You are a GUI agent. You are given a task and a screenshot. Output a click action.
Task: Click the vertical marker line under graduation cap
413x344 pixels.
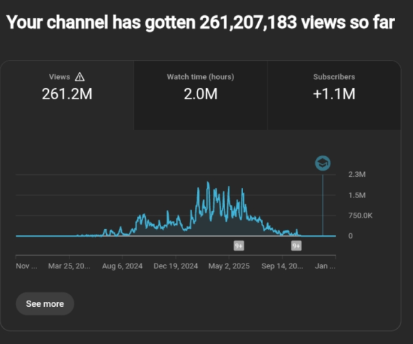click(322, 206)
